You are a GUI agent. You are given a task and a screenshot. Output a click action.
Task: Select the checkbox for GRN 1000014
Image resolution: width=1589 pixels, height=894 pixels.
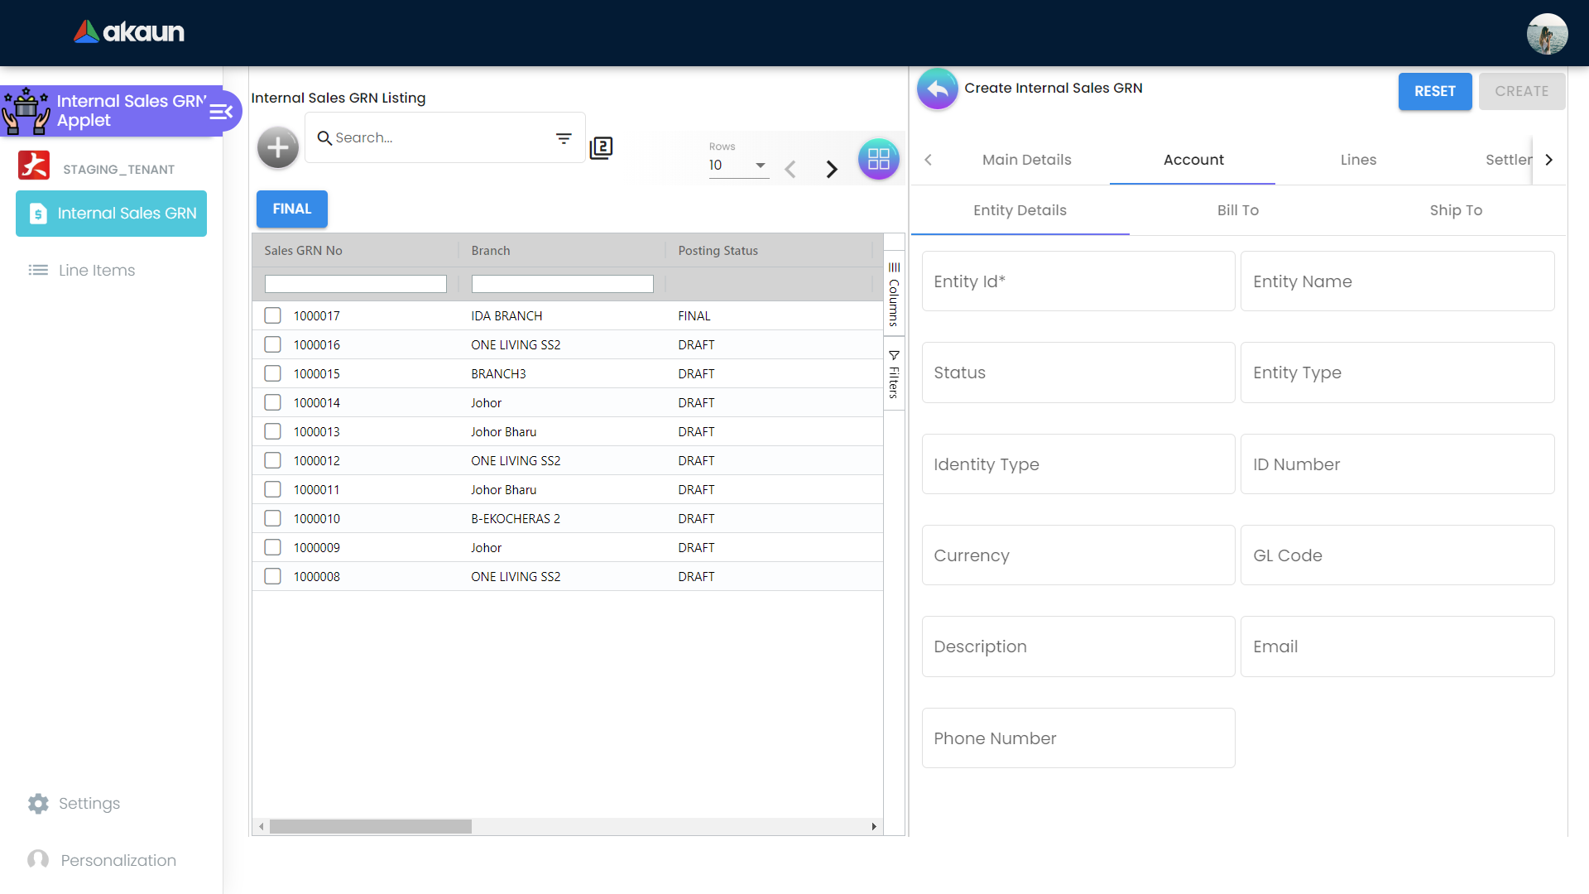[x=272, y=402]
